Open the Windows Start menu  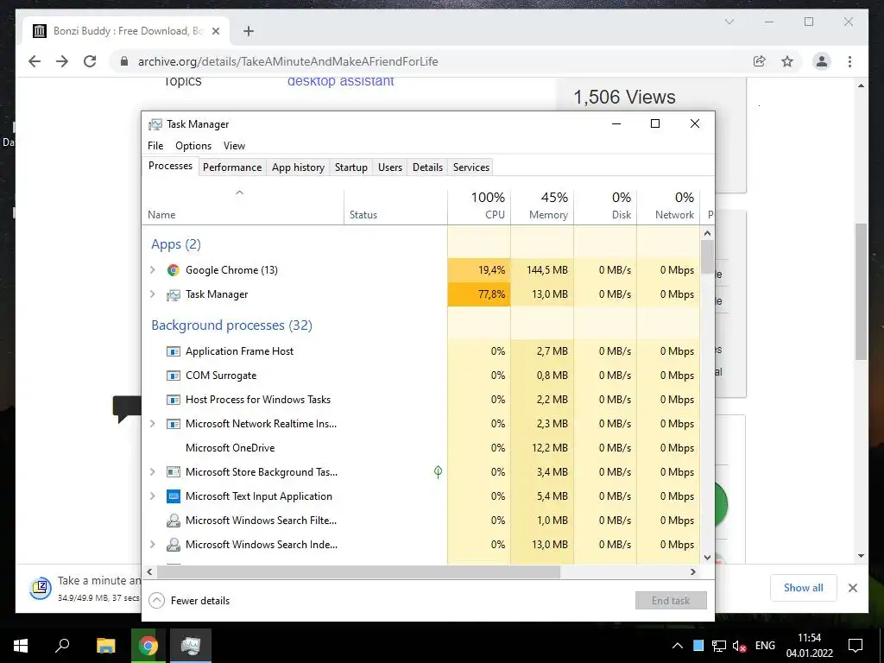[x=21, y=646]
